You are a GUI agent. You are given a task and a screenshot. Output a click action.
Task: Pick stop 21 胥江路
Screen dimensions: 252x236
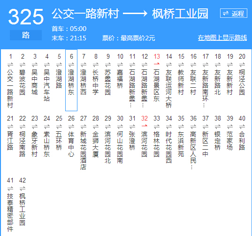click(x=10, y=141)
